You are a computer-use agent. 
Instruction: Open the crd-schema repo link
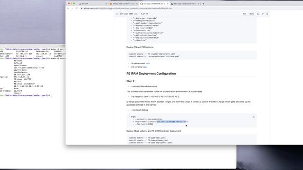click(x=145, y=67)
